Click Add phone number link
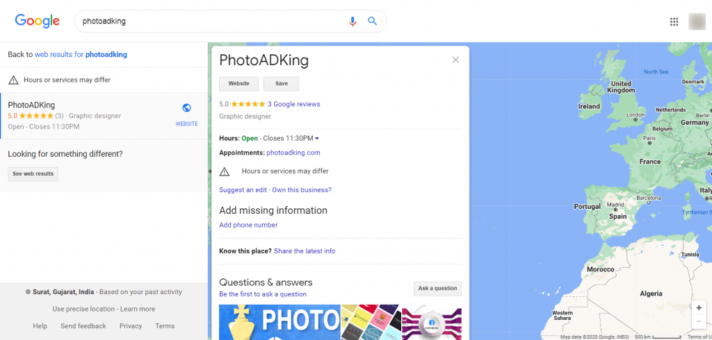The image size is (712, 340). (248, 225)
